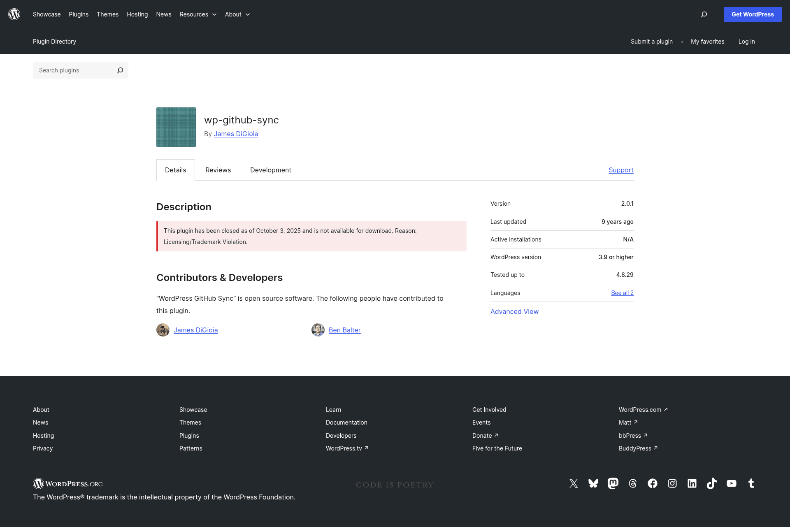Viewport: 790px width, 527px height.
Task: Open About link in the footer
Action: point(41,410)
